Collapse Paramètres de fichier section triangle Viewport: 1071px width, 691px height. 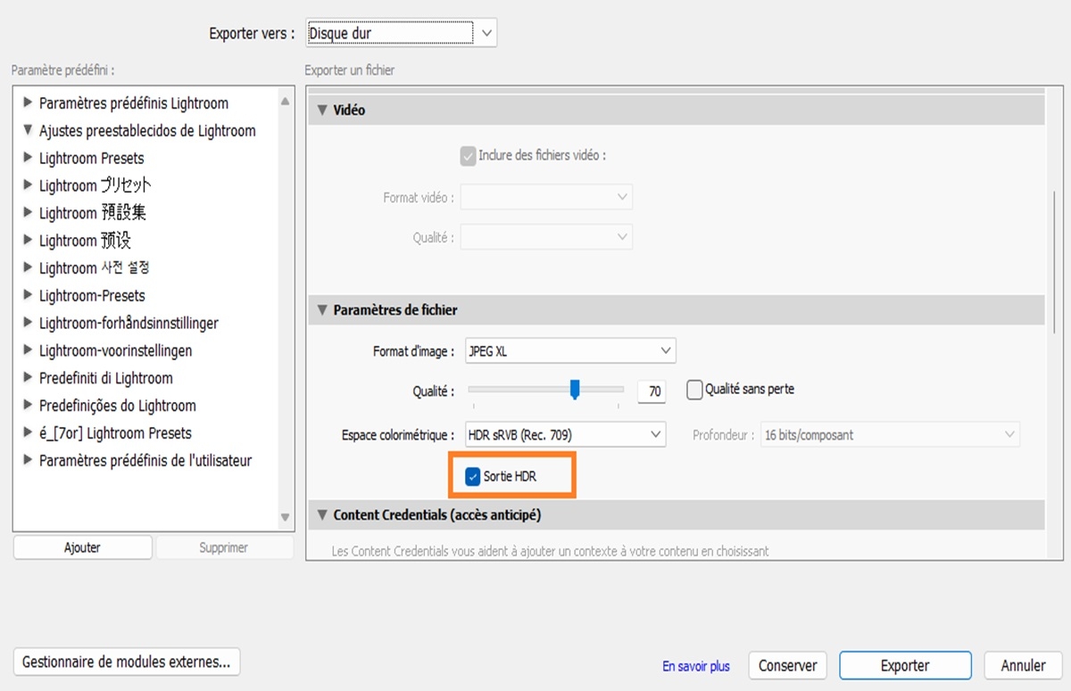[321, 310]
